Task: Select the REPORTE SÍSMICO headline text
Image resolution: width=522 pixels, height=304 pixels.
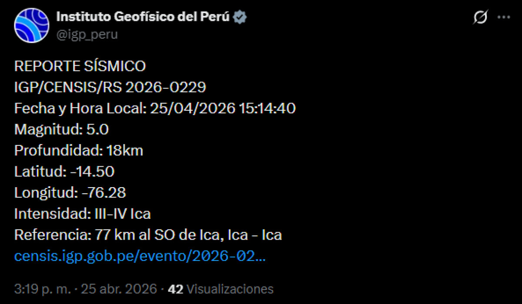Action: [x=80, y=66]
